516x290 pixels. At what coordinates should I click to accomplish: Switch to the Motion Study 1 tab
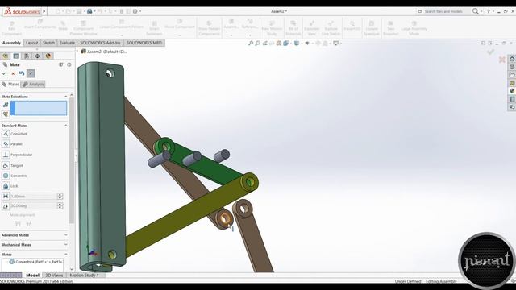click(x=84, y=275)
